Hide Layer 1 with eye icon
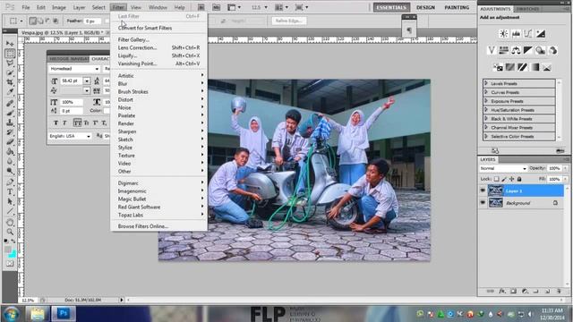 (483, 191)
